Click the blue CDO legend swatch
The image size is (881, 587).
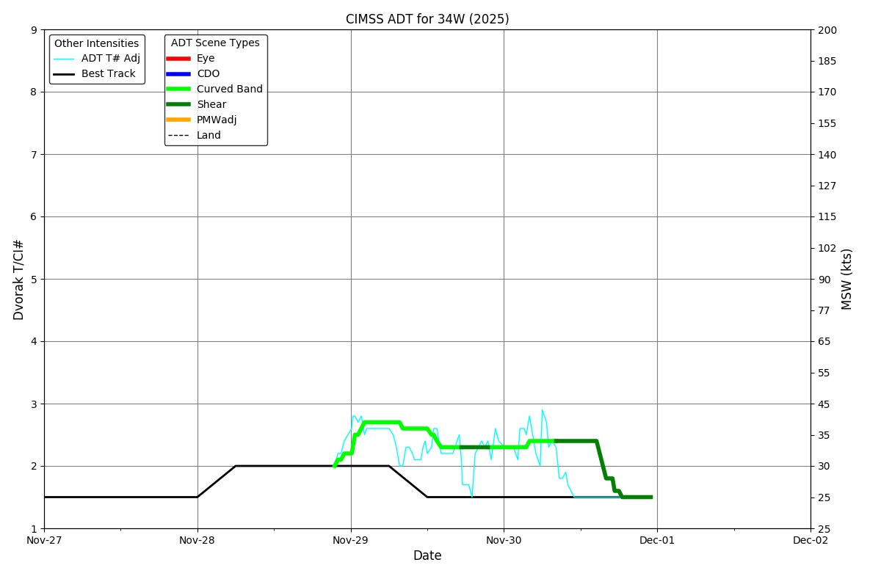point(178,74)
